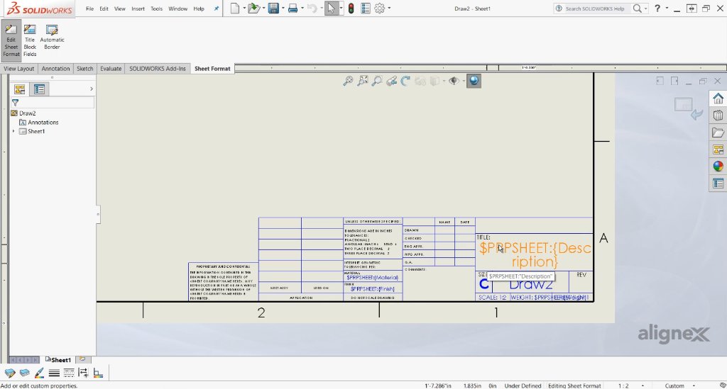Click the search magnifier icon in help box
Screen dimensions: 727x389
(x=638, y=9)
